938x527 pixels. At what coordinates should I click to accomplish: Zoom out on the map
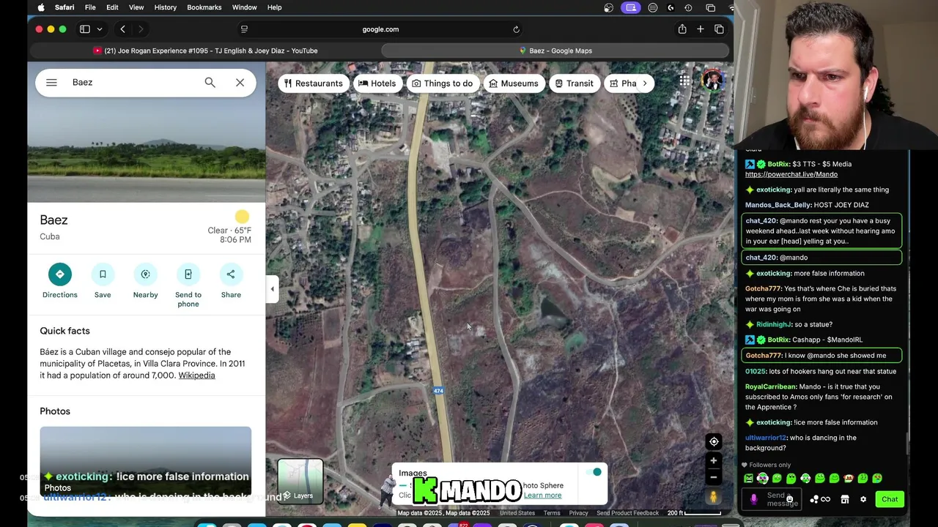pos(714,477)
